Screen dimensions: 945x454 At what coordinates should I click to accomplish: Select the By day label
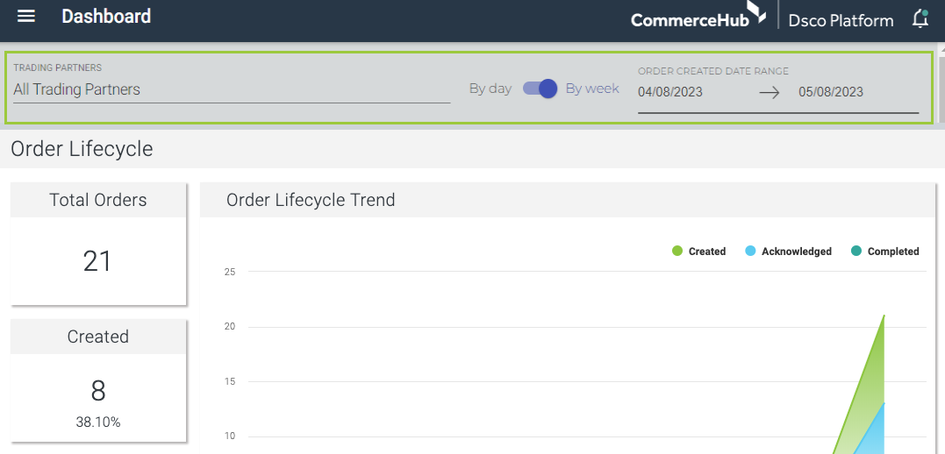pos(490,89)
